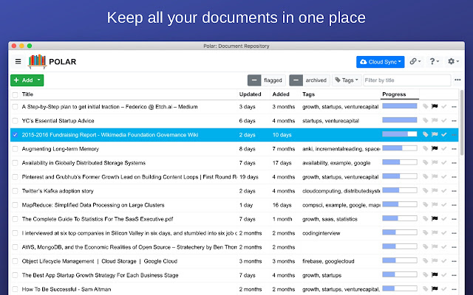Screen dimensions: 473x295
Task: Unflag The Best App Startup Growth Strategy row
Action: click(435, 274)
